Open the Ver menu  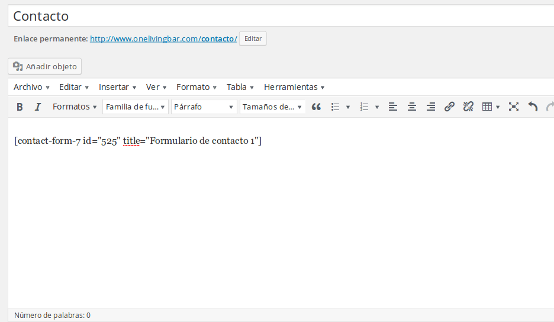click(x=156, y=87)
